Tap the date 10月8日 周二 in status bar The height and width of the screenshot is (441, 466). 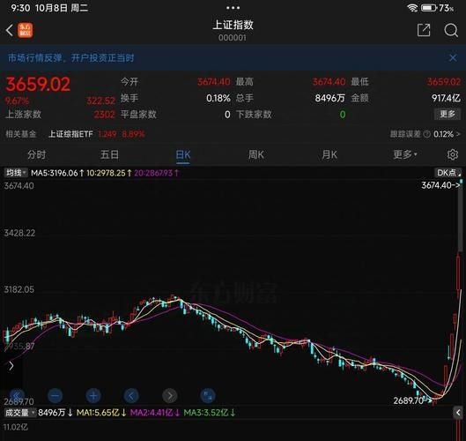point(62,8)
